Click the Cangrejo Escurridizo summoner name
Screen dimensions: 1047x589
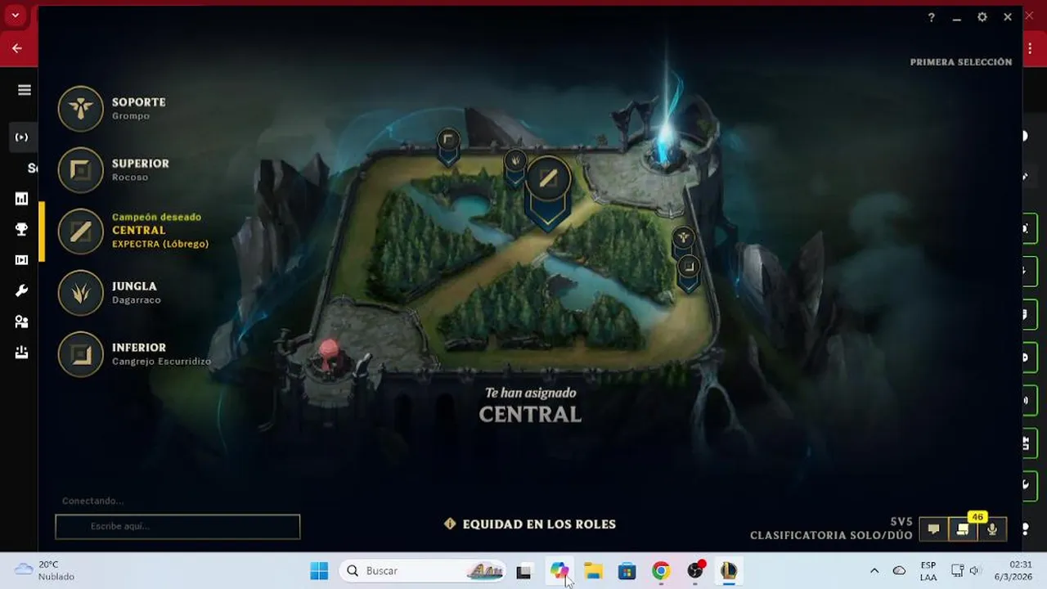[x=161, y=362]
